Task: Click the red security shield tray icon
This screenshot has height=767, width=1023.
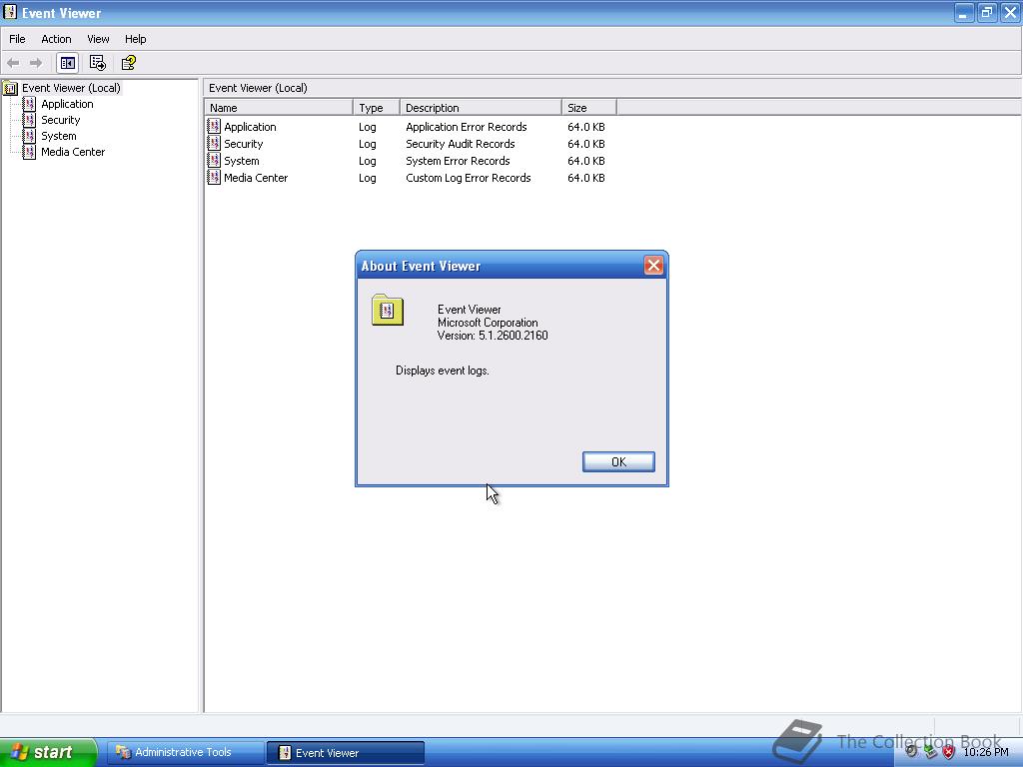Action: [x=949, y=752]
